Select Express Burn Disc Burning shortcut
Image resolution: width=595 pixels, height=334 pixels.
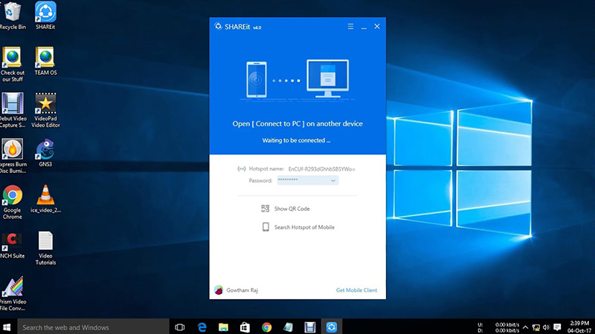pyautogui.click(x=13, y=156)
